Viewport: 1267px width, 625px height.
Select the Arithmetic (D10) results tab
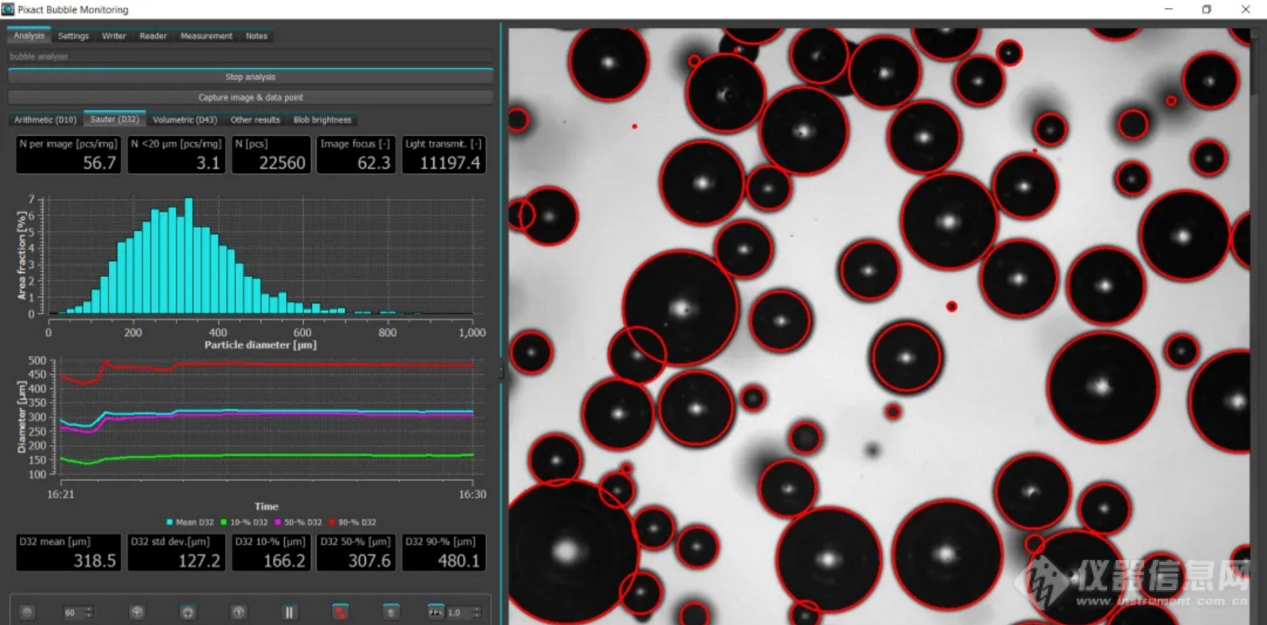tap(45, 119)
